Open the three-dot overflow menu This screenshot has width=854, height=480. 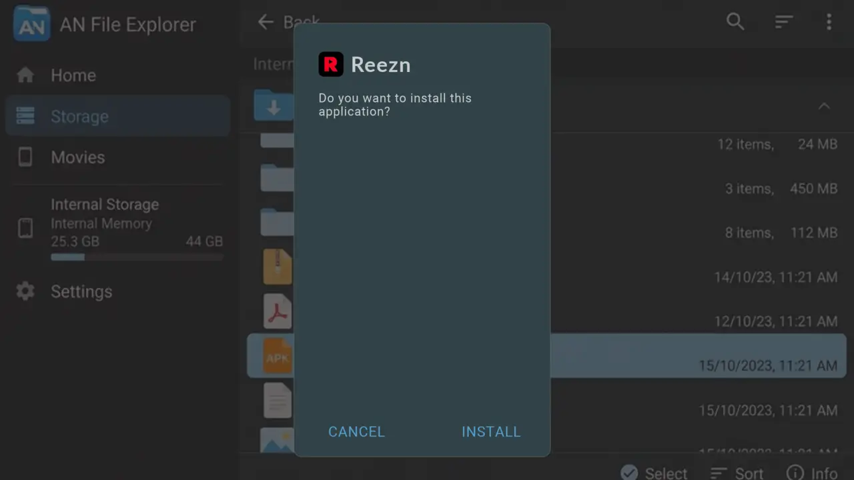(829, 22)
